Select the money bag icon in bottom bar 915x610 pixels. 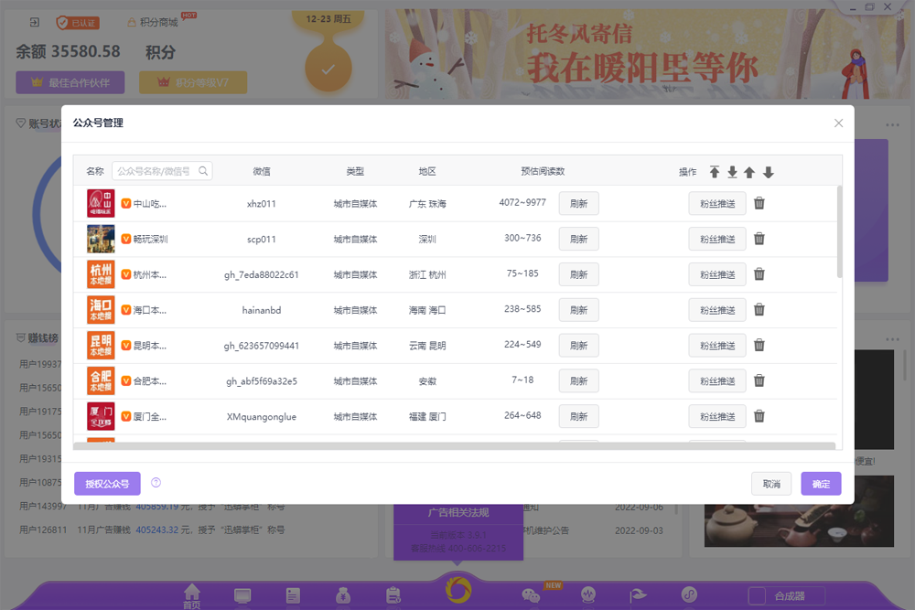click(342, 594)
